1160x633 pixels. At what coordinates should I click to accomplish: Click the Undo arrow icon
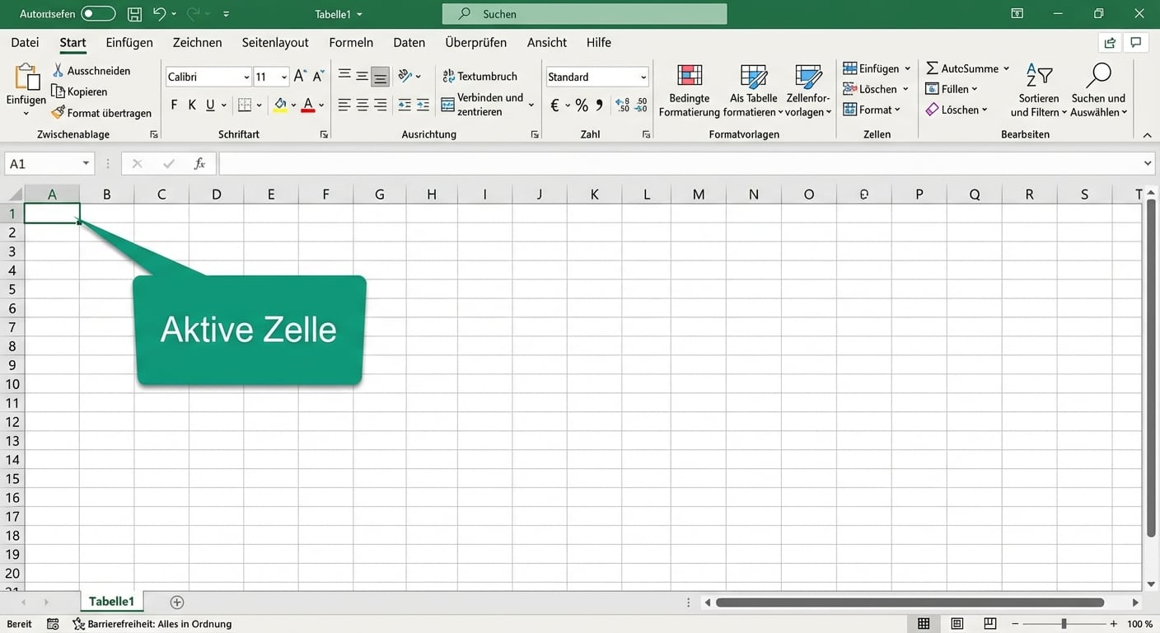pos(160,14)
